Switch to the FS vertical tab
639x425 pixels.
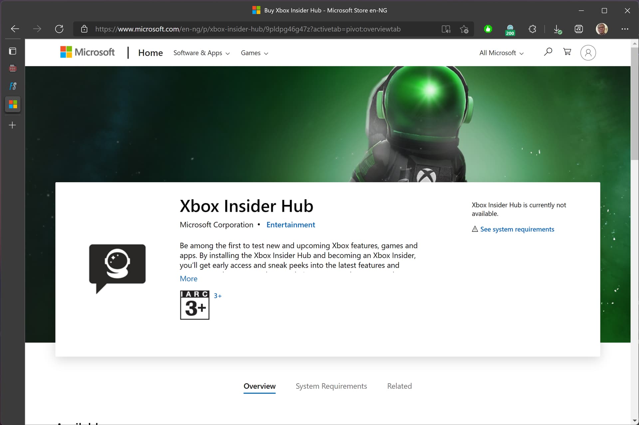(13, 86)
